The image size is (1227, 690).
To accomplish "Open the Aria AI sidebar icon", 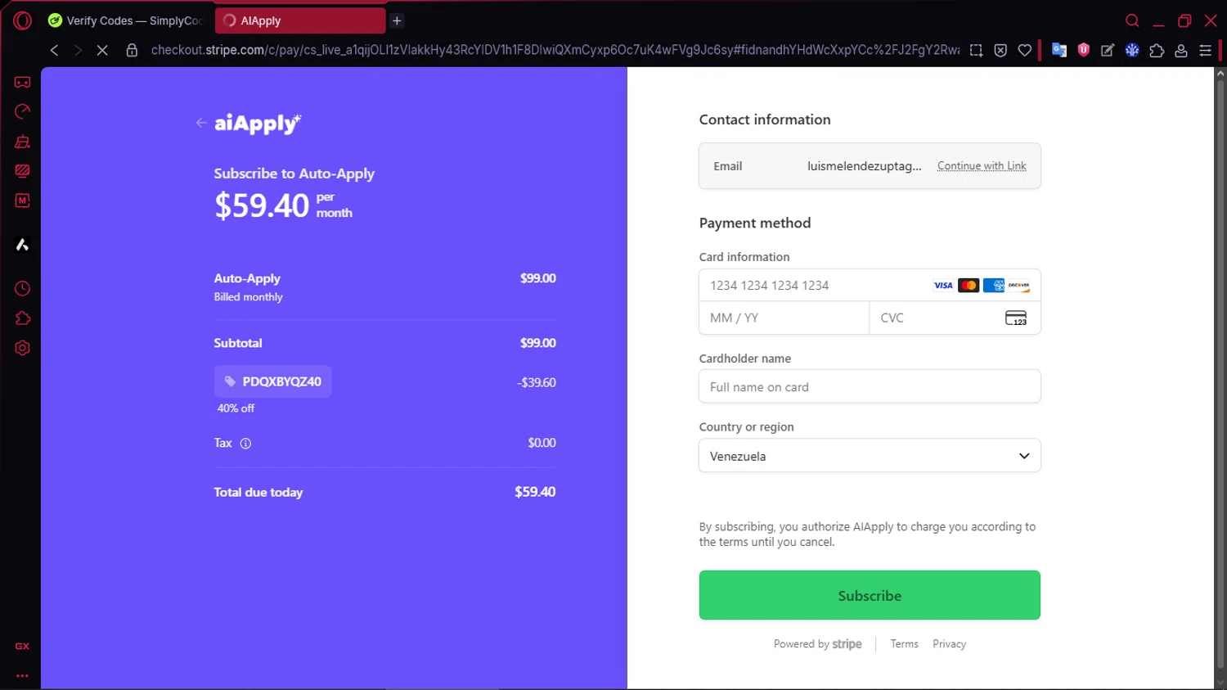I will [x=23, y=245].
